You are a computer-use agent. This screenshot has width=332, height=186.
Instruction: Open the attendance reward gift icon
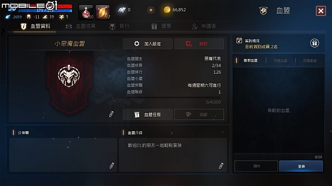point(314,43)
